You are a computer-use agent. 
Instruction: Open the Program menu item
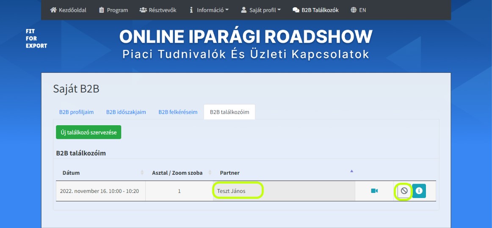point(113,10)
